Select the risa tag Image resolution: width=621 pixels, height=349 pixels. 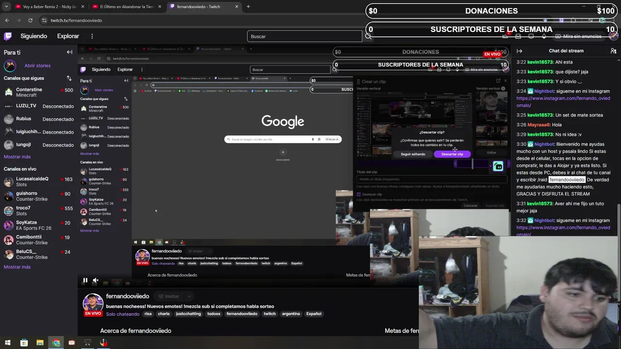click(148, 314)
